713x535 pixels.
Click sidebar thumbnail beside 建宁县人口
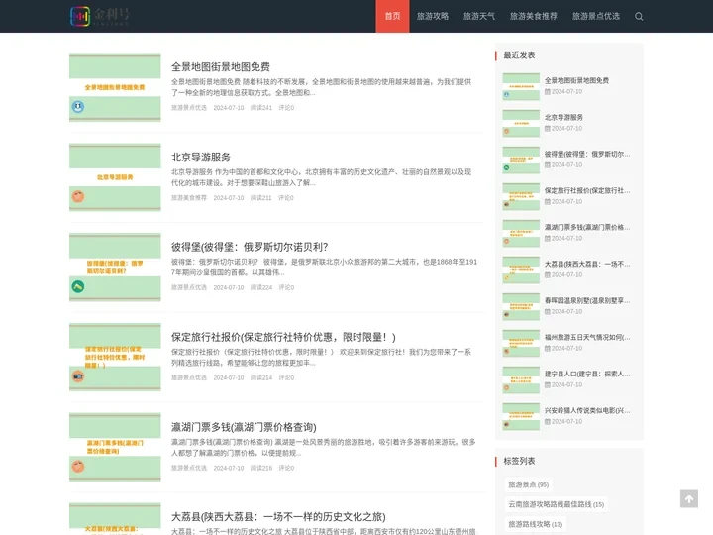(521, 379)
